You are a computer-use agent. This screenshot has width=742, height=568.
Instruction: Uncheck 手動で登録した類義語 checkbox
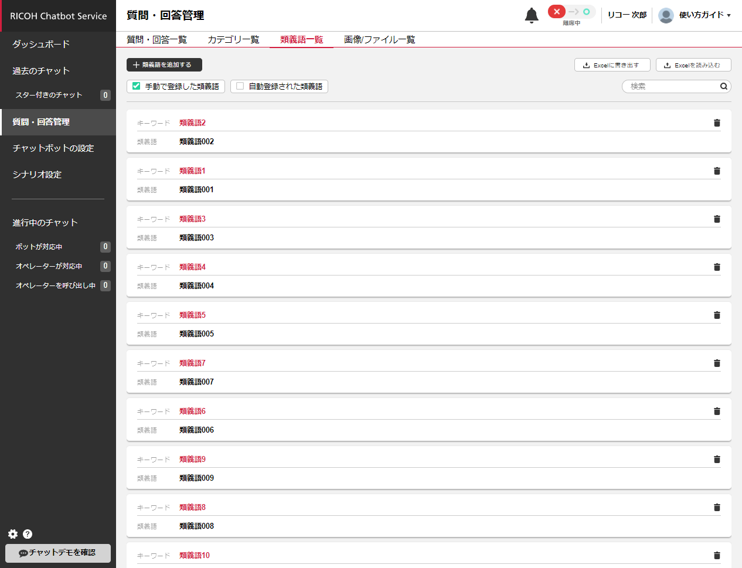click(x=137, y=86)
